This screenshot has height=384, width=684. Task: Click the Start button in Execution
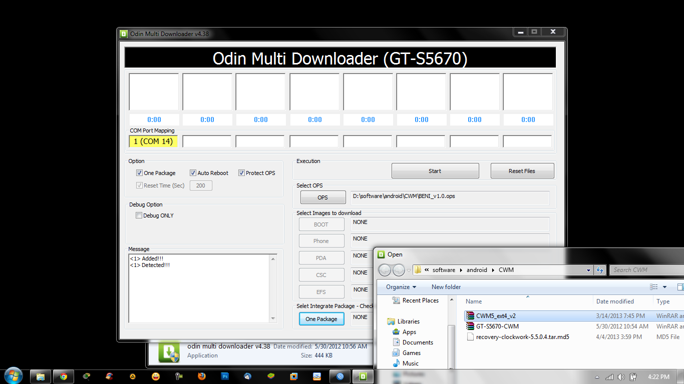click(435, 171)
